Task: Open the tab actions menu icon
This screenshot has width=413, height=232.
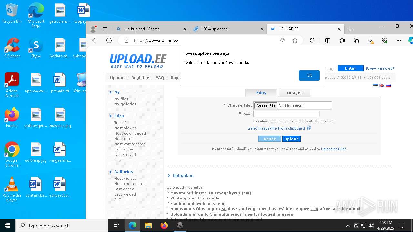Action: (x=105, y=29)
